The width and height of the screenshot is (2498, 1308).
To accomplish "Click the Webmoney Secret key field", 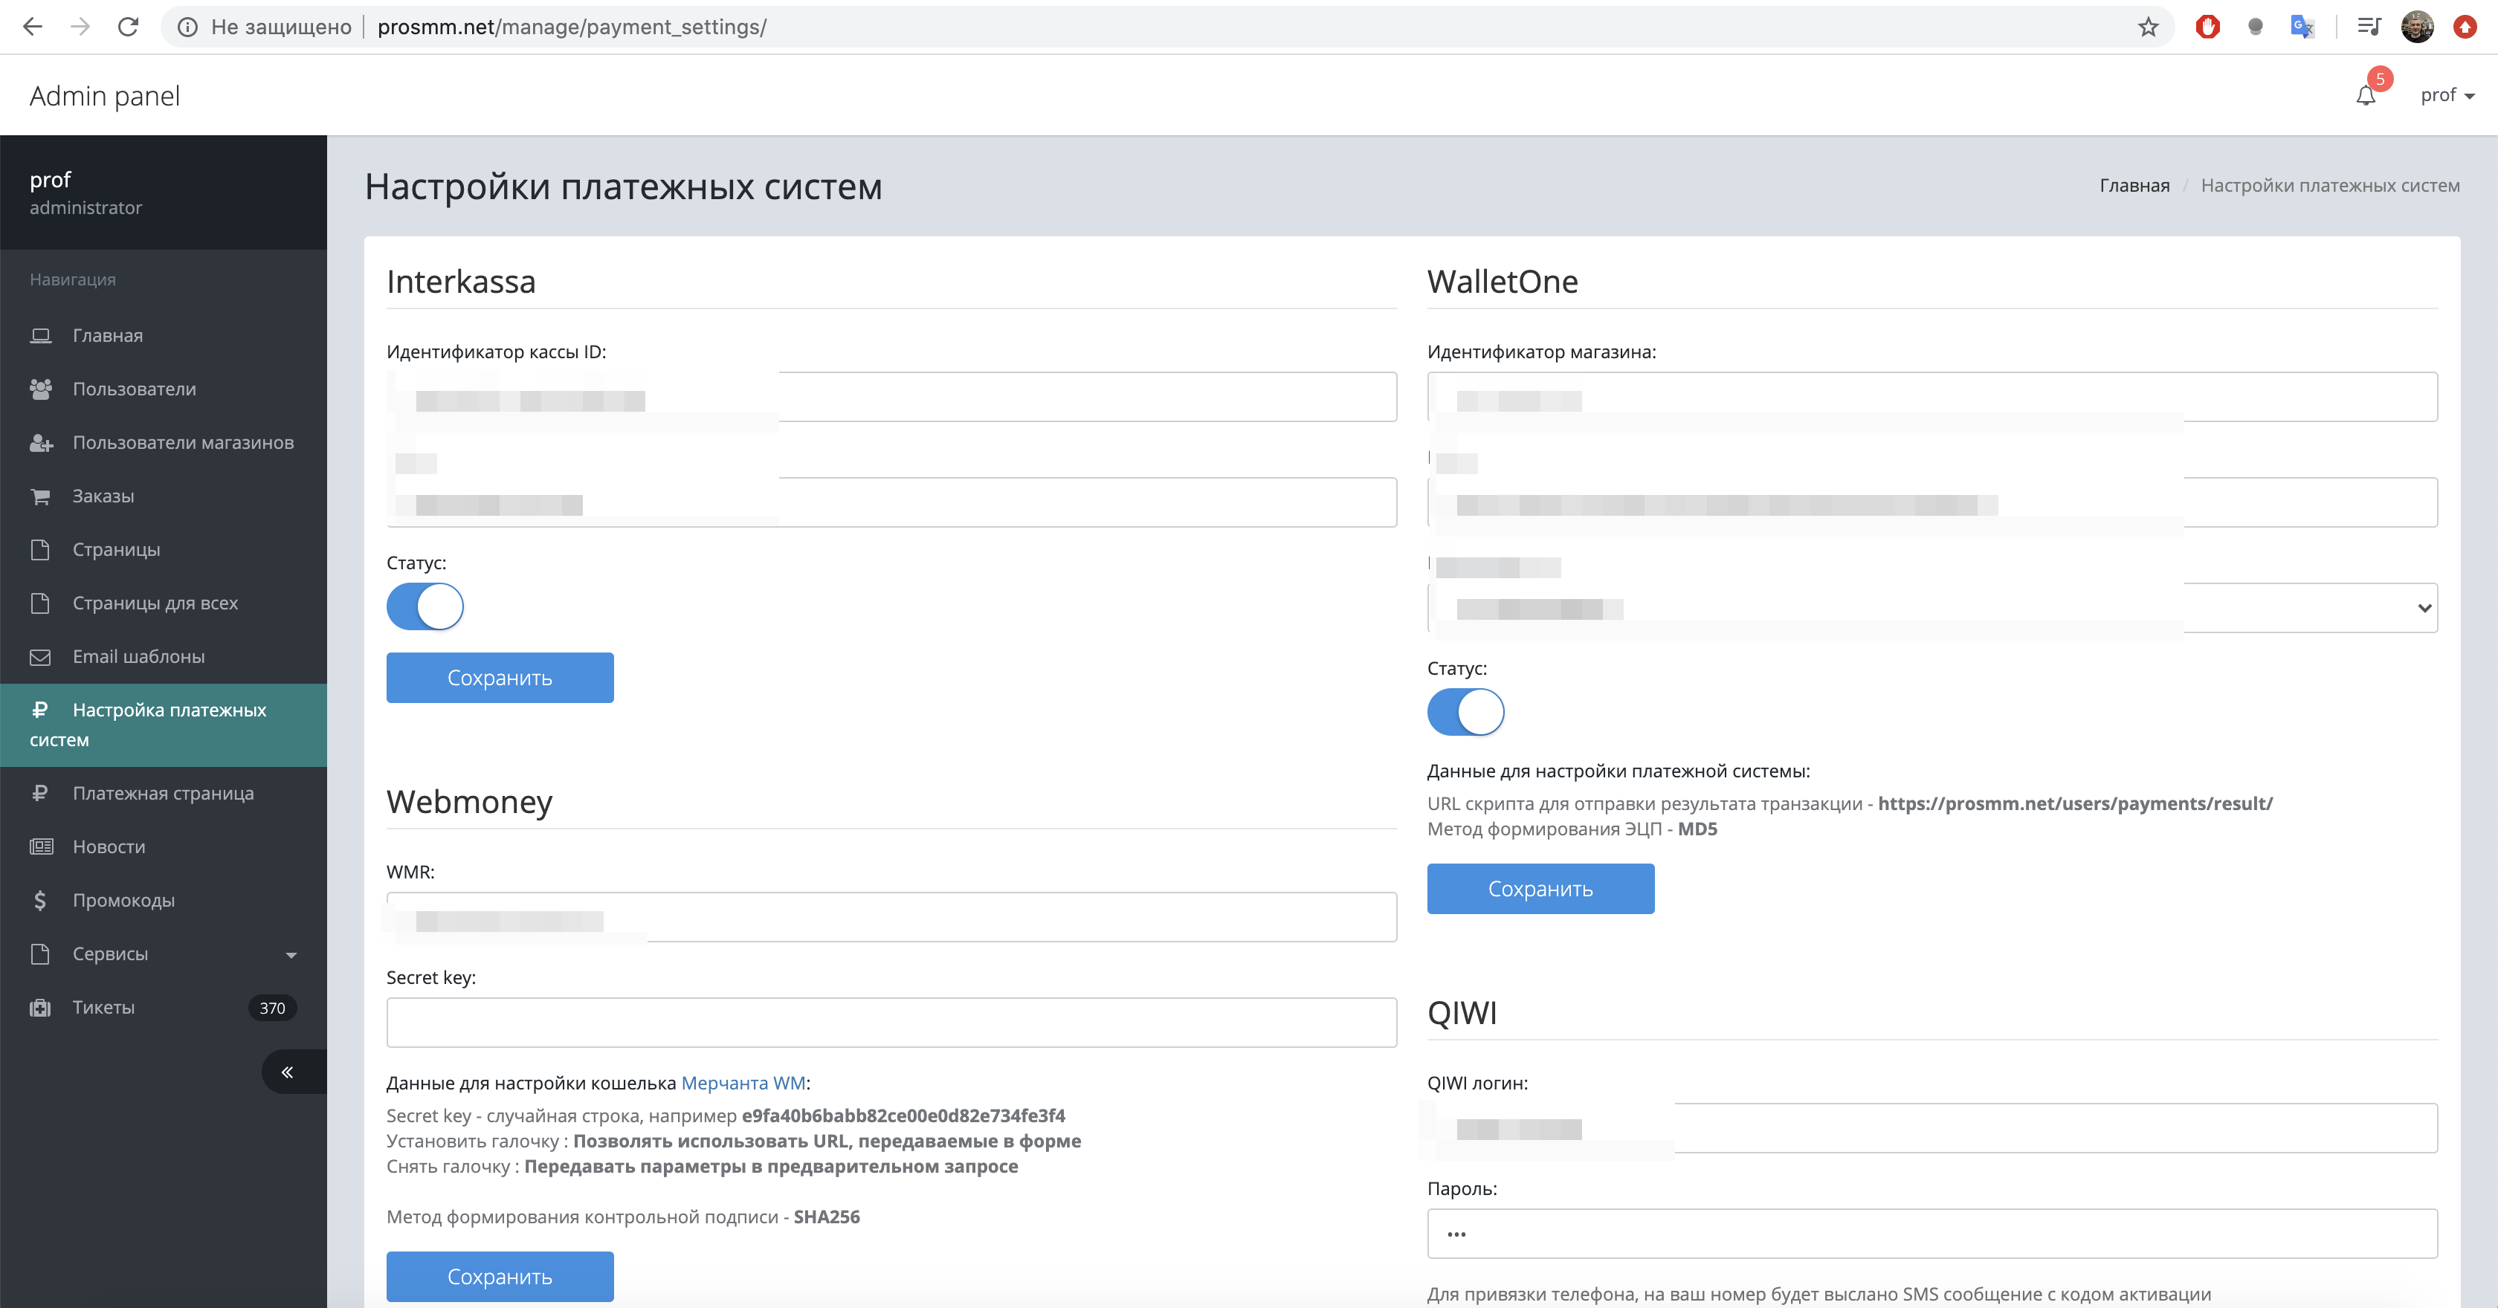I will (x=890, y=1022).
